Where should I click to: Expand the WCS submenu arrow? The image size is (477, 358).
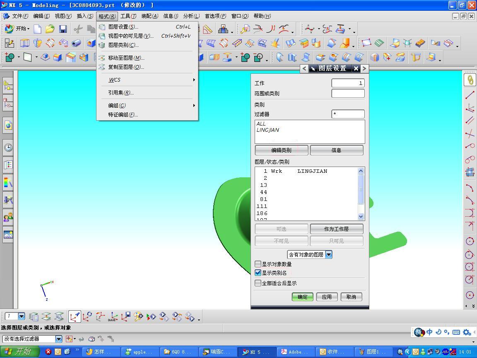(194, 80)
